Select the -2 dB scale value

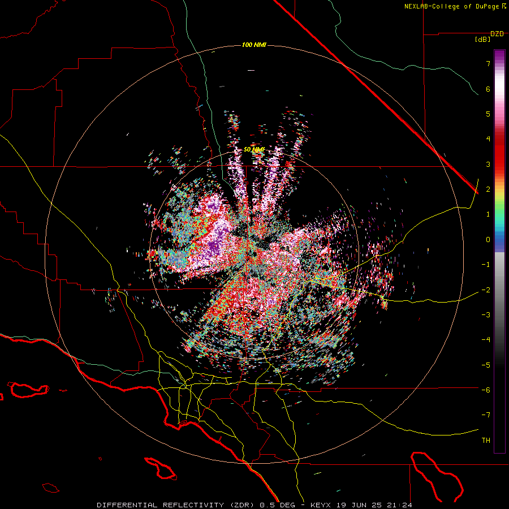tap(486, 290)
